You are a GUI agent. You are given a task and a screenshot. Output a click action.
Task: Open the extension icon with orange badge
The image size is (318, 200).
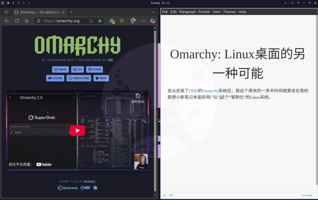tap(112, 21)
